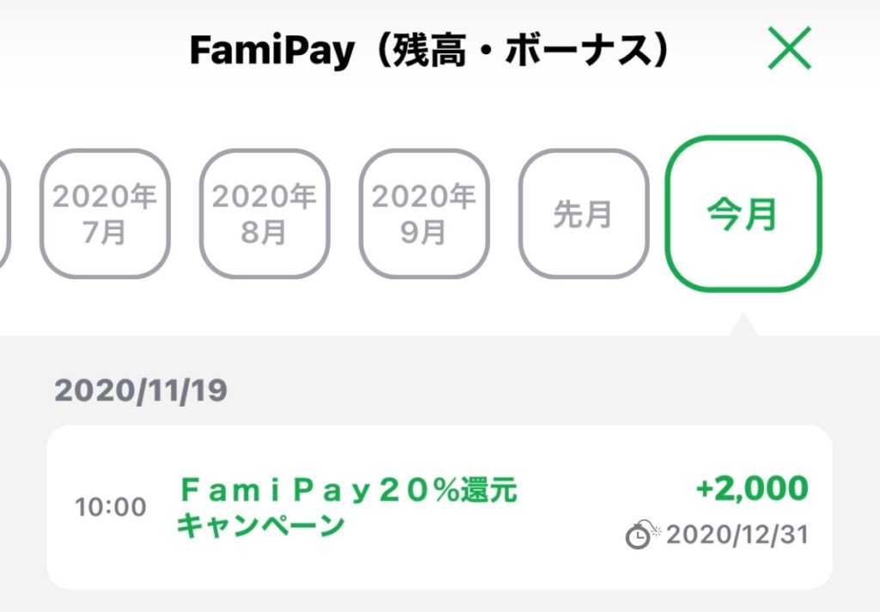
Task: Open the 2020年9月 history tab
Action: click(424, 214)
